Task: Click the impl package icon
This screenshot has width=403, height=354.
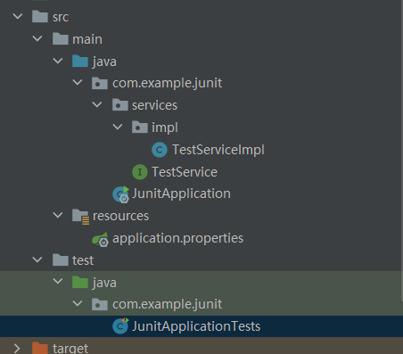Action: click(140, 128)
